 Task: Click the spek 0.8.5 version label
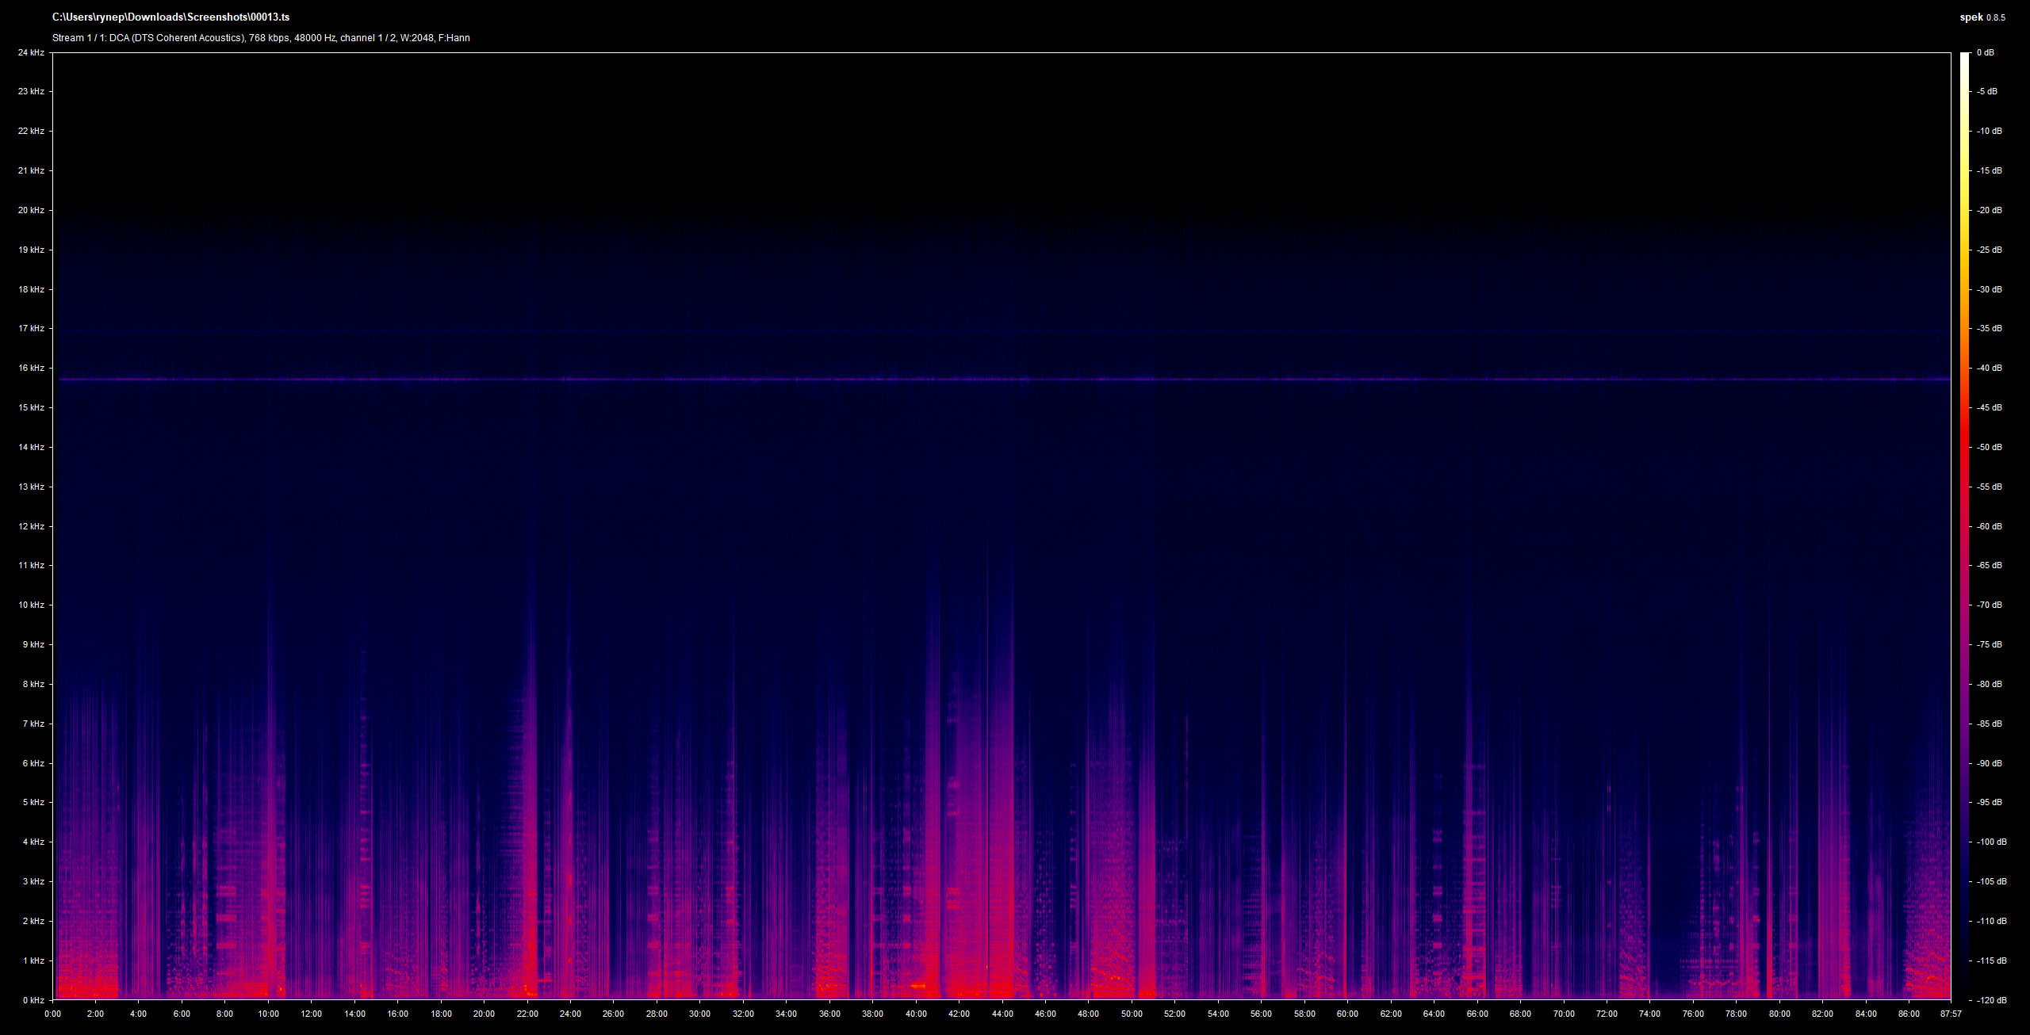1982,17
